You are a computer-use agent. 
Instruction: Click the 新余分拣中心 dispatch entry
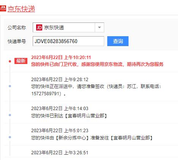pos(92,134)
